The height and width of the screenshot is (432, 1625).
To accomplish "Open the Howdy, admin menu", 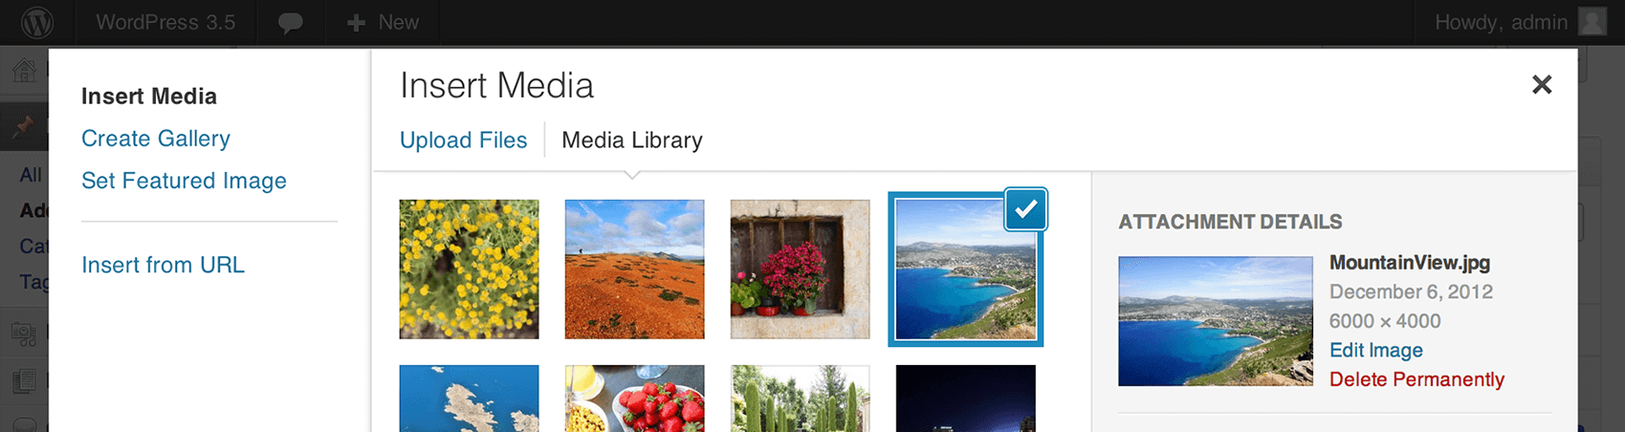I will (x=1501, y=22).
